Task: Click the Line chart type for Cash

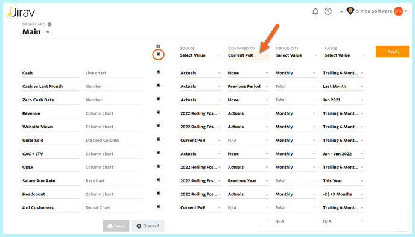Action: [x=114, y=73]
